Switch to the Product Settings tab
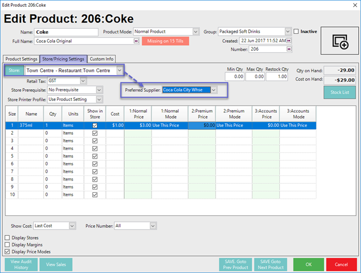 tap(21, 59)
